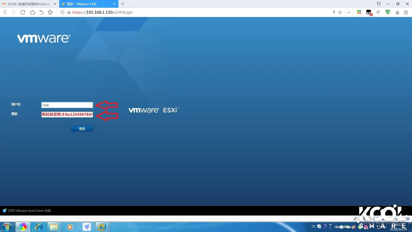412x232 pixels.
Task: Launch the colorful browser taskbar icon
Action: [x=23, y=227]
